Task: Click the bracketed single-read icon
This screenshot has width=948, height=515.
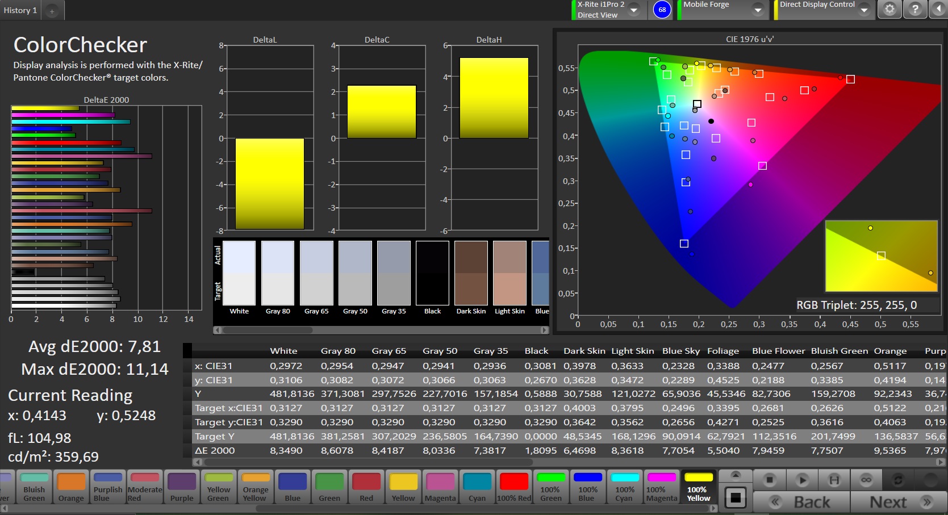Action: (x=834, y=480)
